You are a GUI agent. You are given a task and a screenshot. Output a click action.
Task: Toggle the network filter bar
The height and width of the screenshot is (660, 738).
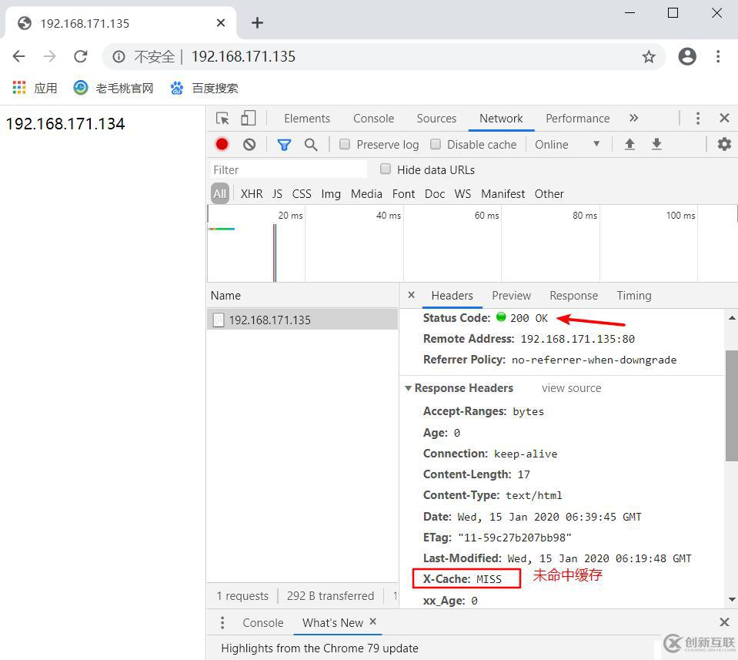point(284,145)
